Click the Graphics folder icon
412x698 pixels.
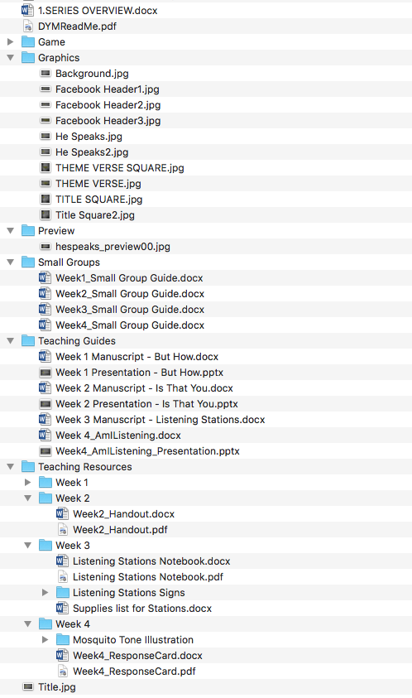[28, 57]
